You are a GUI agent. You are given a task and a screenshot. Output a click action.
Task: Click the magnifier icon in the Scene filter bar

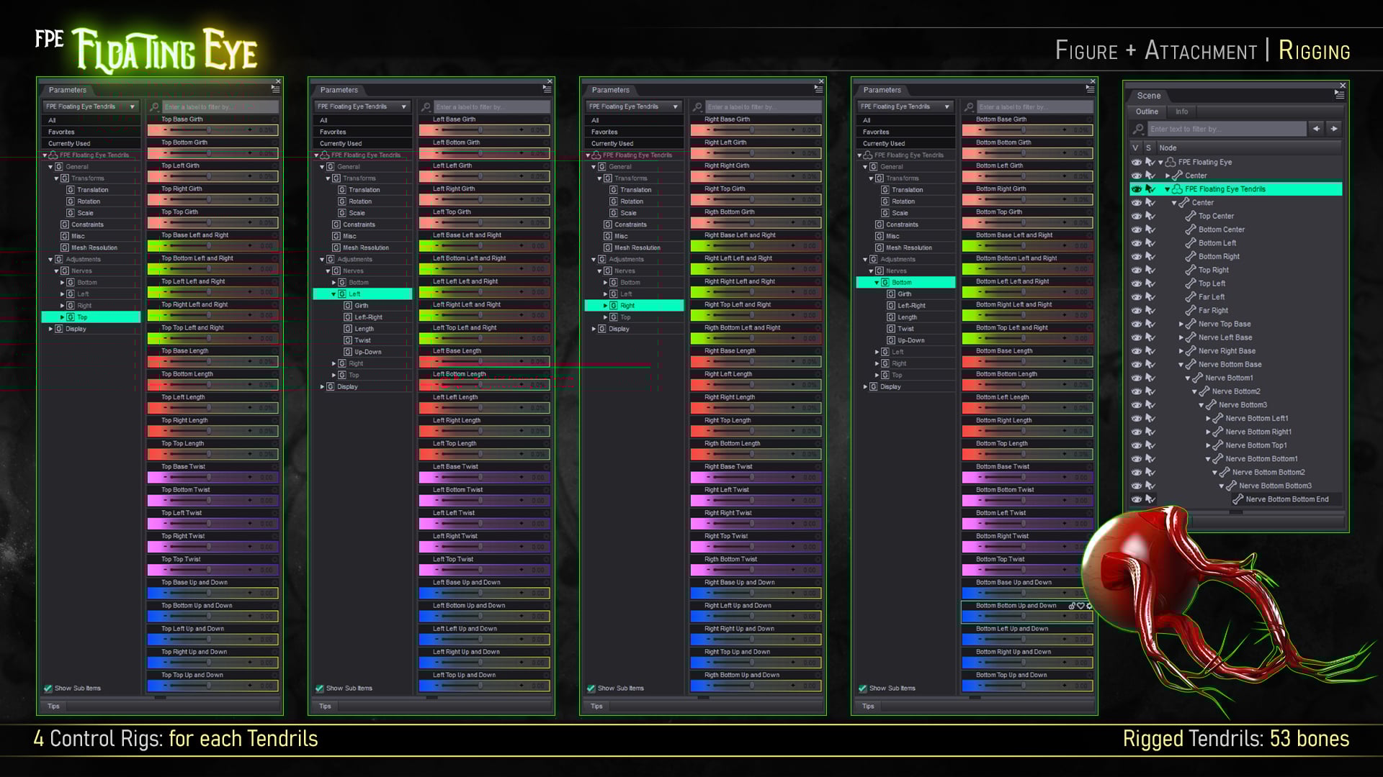(1138, 129)
